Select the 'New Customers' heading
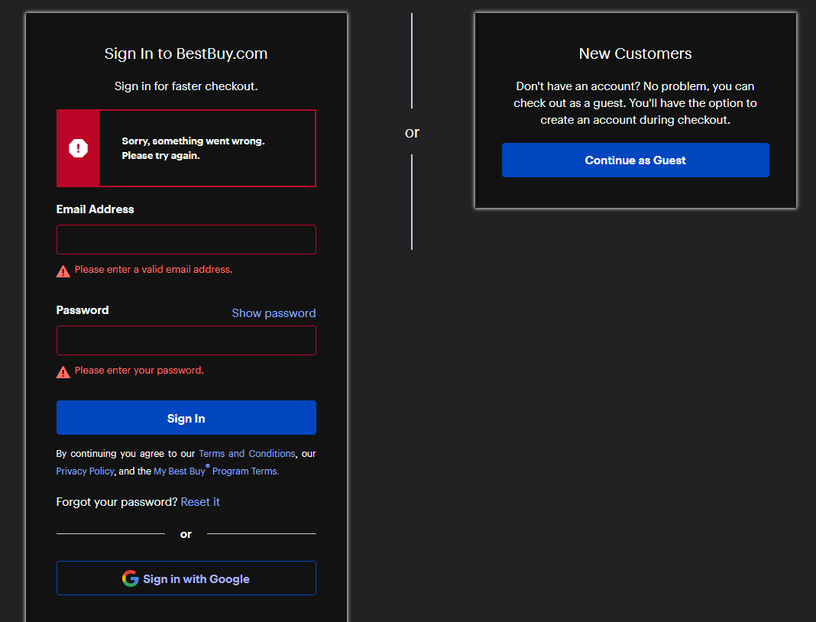The image size is (816, 622). point(636,53)
